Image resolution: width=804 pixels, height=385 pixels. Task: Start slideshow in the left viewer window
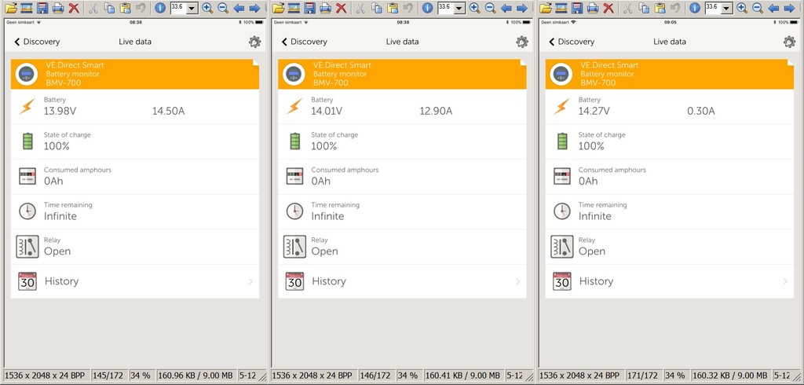27,8
